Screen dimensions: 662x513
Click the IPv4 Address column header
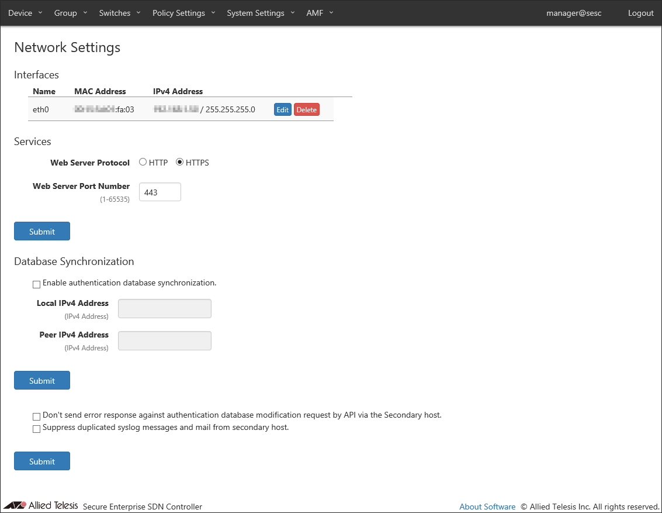[178, 91]
